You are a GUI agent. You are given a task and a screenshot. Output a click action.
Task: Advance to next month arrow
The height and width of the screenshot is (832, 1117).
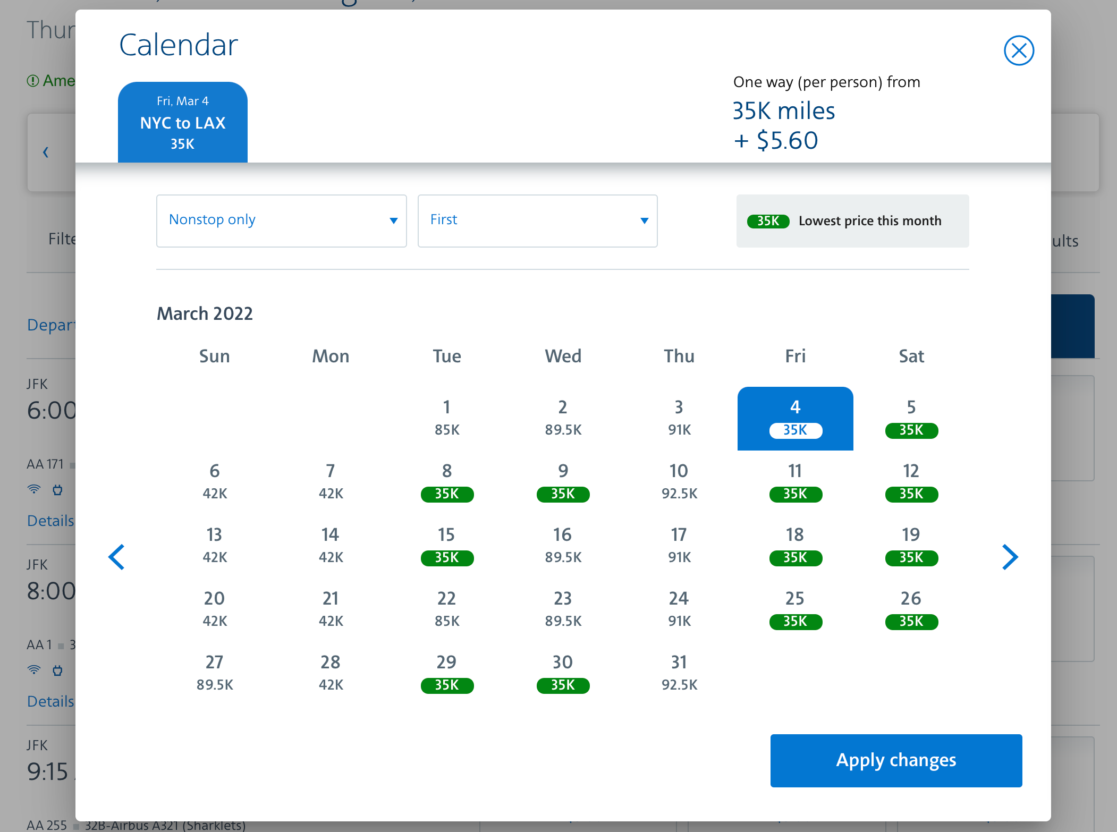click(x=1009, y=557)
